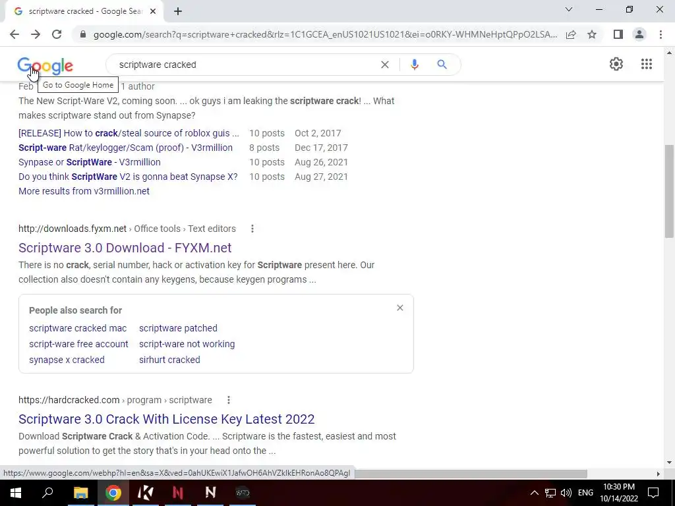
Task: Search 'scriptware cracked mac' suggestion
Action: pyautogui.click(x=78, y=328)
